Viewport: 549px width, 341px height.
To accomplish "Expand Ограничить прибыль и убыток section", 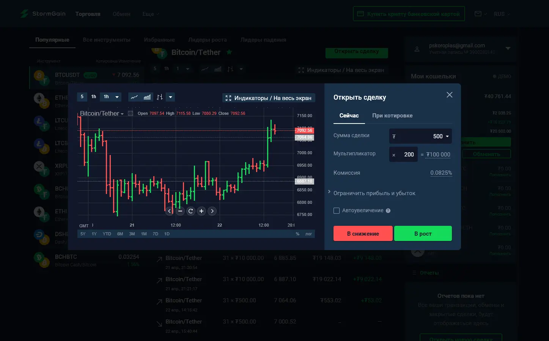I will (372, 193).
